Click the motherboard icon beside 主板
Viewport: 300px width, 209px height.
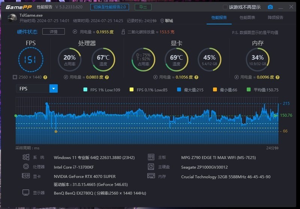pyautogui.click(x=151, y=157)
